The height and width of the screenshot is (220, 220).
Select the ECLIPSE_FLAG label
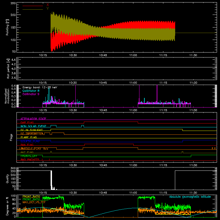[30, 141]
